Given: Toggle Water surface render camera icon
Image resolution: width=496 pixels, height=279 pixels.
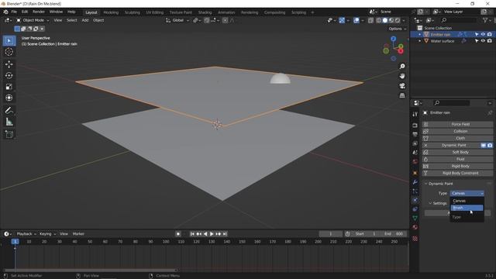Looking at the screenshot, I should 489,41.
